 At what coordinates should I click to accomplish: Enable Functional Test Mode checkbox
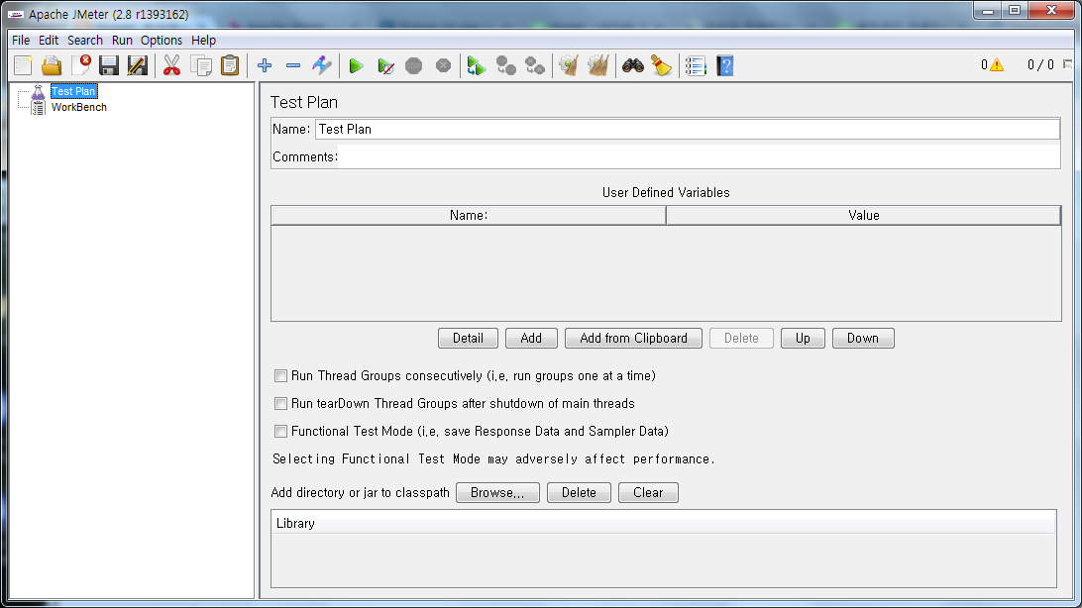[280, 431]
